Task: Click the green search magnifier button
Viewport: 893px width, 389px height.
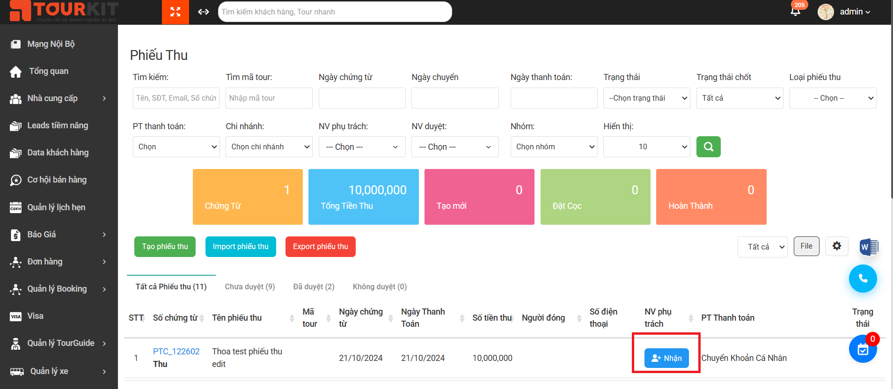Action: point(709,147)
